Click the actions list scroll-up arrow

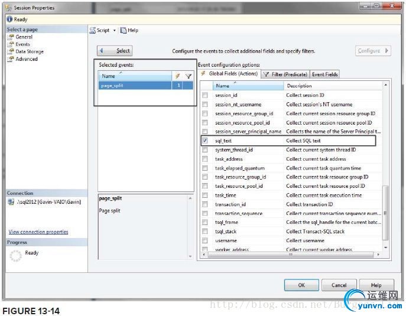point(385,85)
